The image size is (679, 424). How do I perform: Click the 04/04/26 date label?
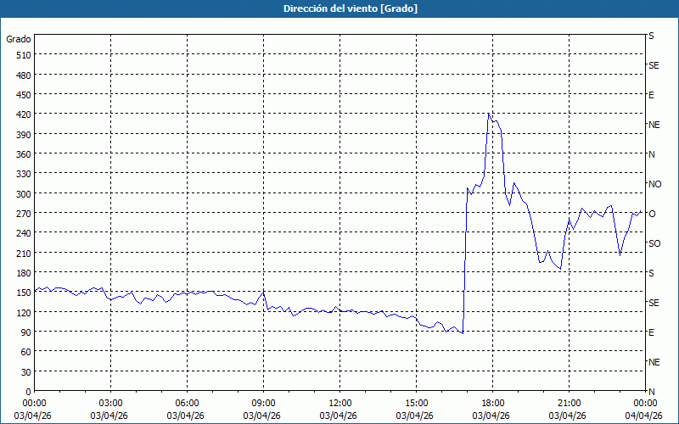point(644,415)
